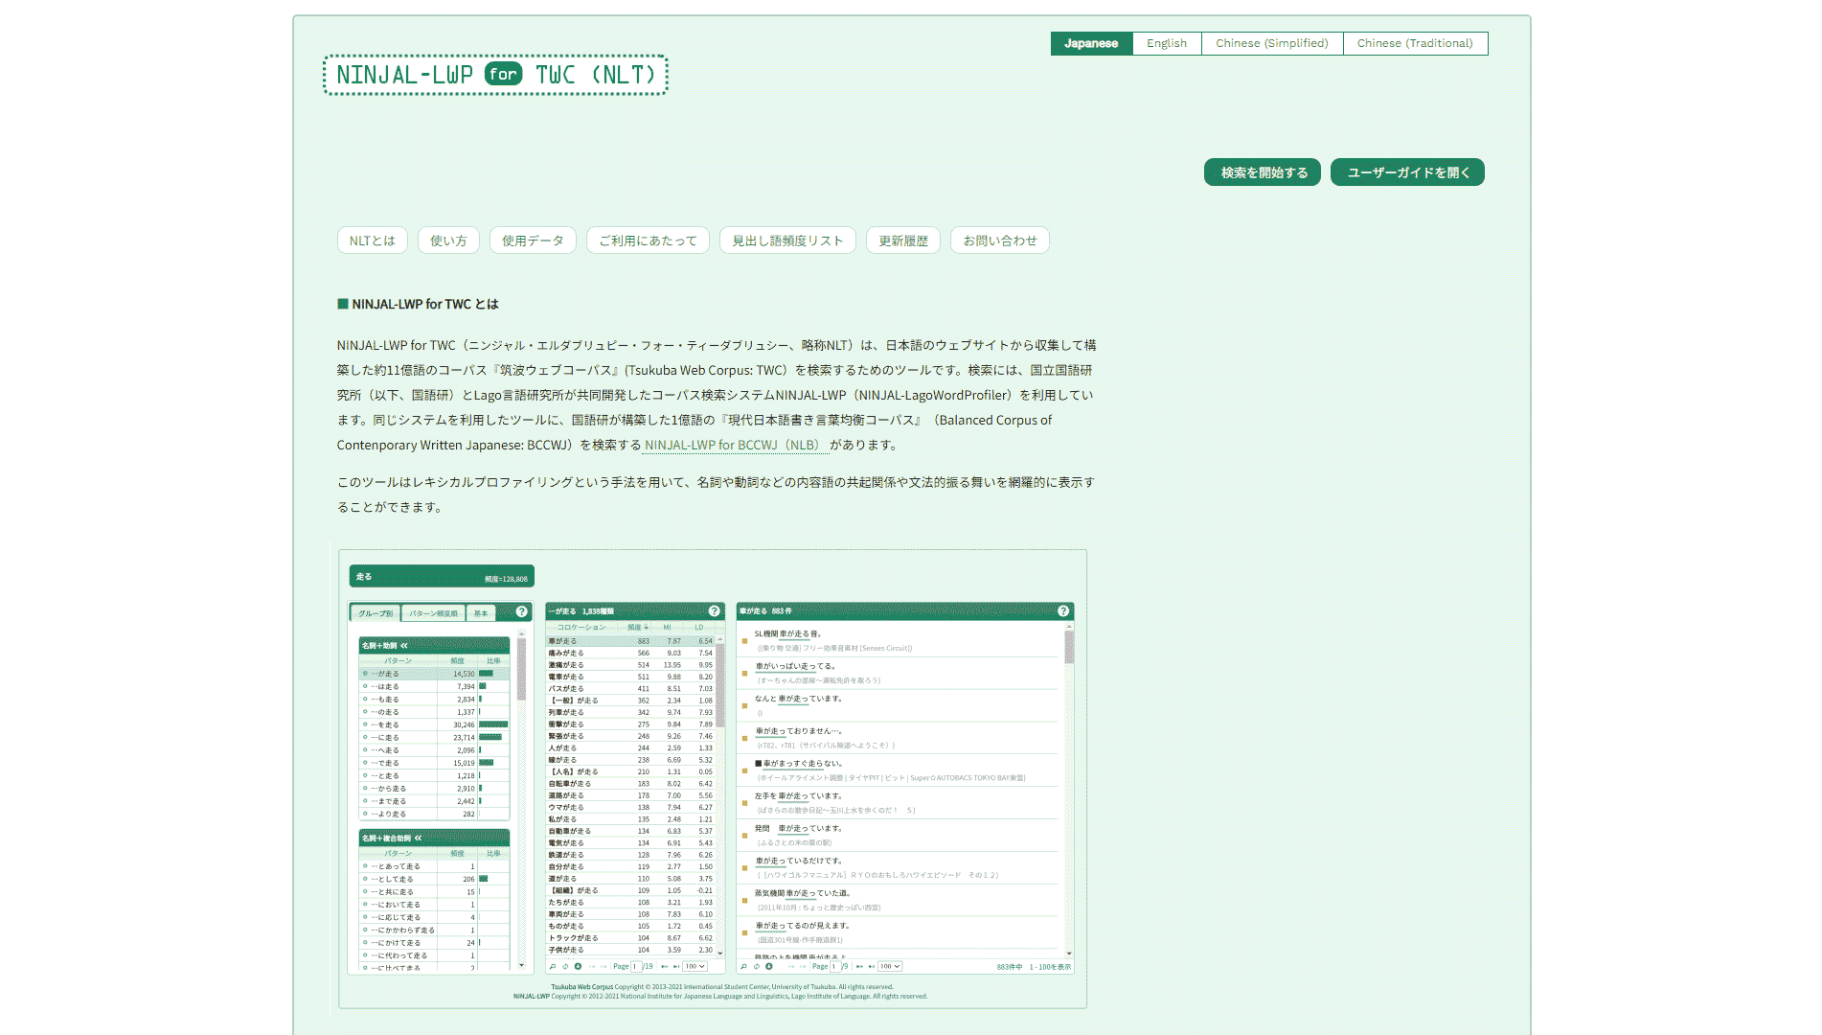Open the 使用データ section
The image size is (1822, 1035).
pyautogui.click(x=533, y=241)
